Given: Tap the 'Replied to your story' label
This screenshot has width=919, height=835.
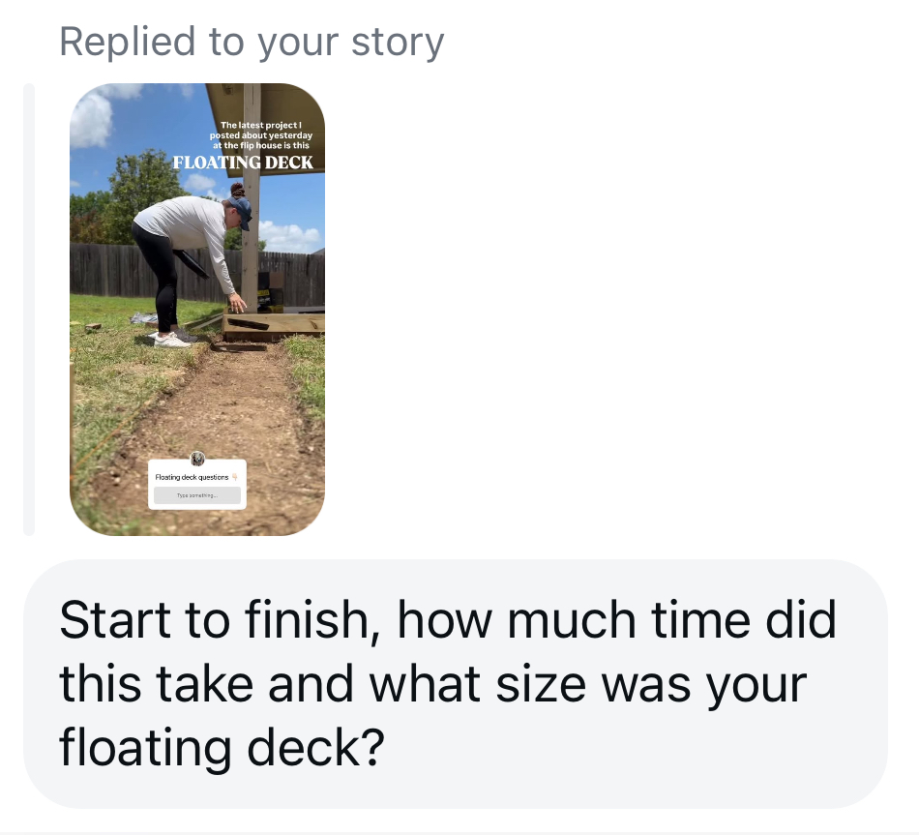Looking at the screenshot, I should coord(252,42).
